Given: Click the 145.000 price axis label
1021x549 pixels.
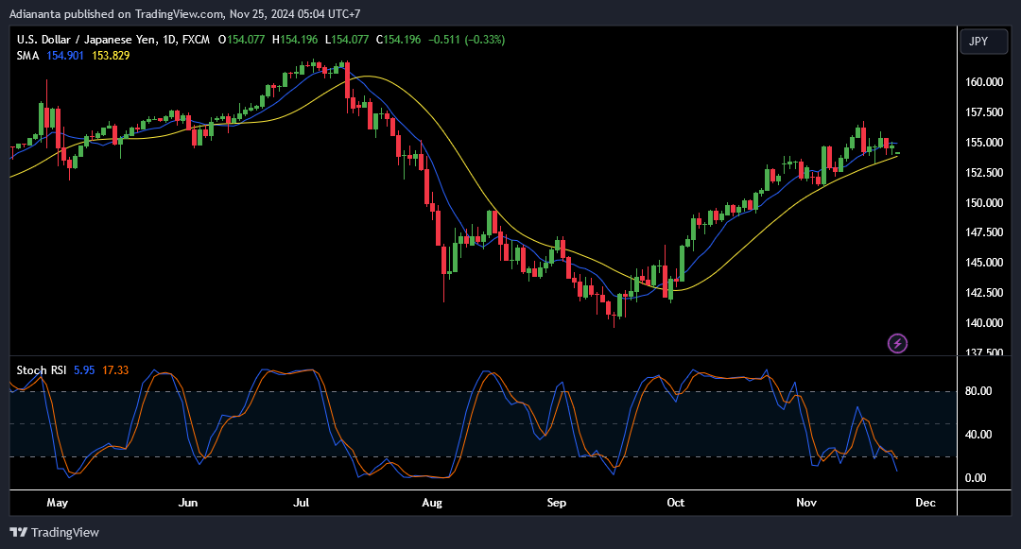Looking at the screenshot, I should tap(984, 263).
